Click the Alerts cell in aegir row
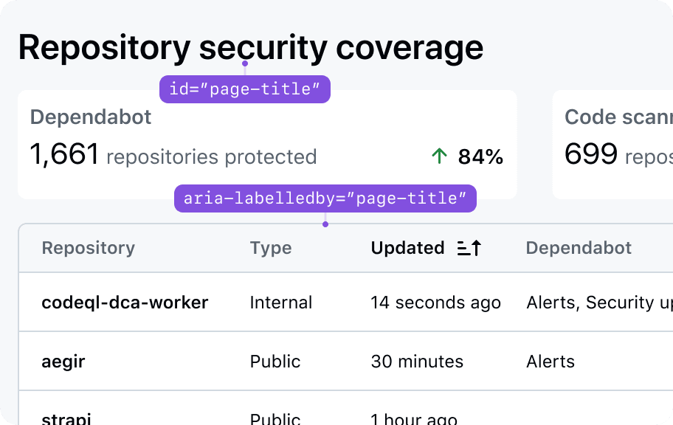This screenshot has height=425, width=673. pyautogui.click(x=551, y=362)
